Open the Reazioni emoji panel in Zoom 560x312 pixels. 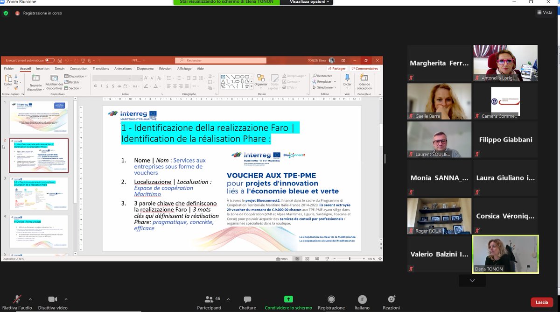(391, 301)
